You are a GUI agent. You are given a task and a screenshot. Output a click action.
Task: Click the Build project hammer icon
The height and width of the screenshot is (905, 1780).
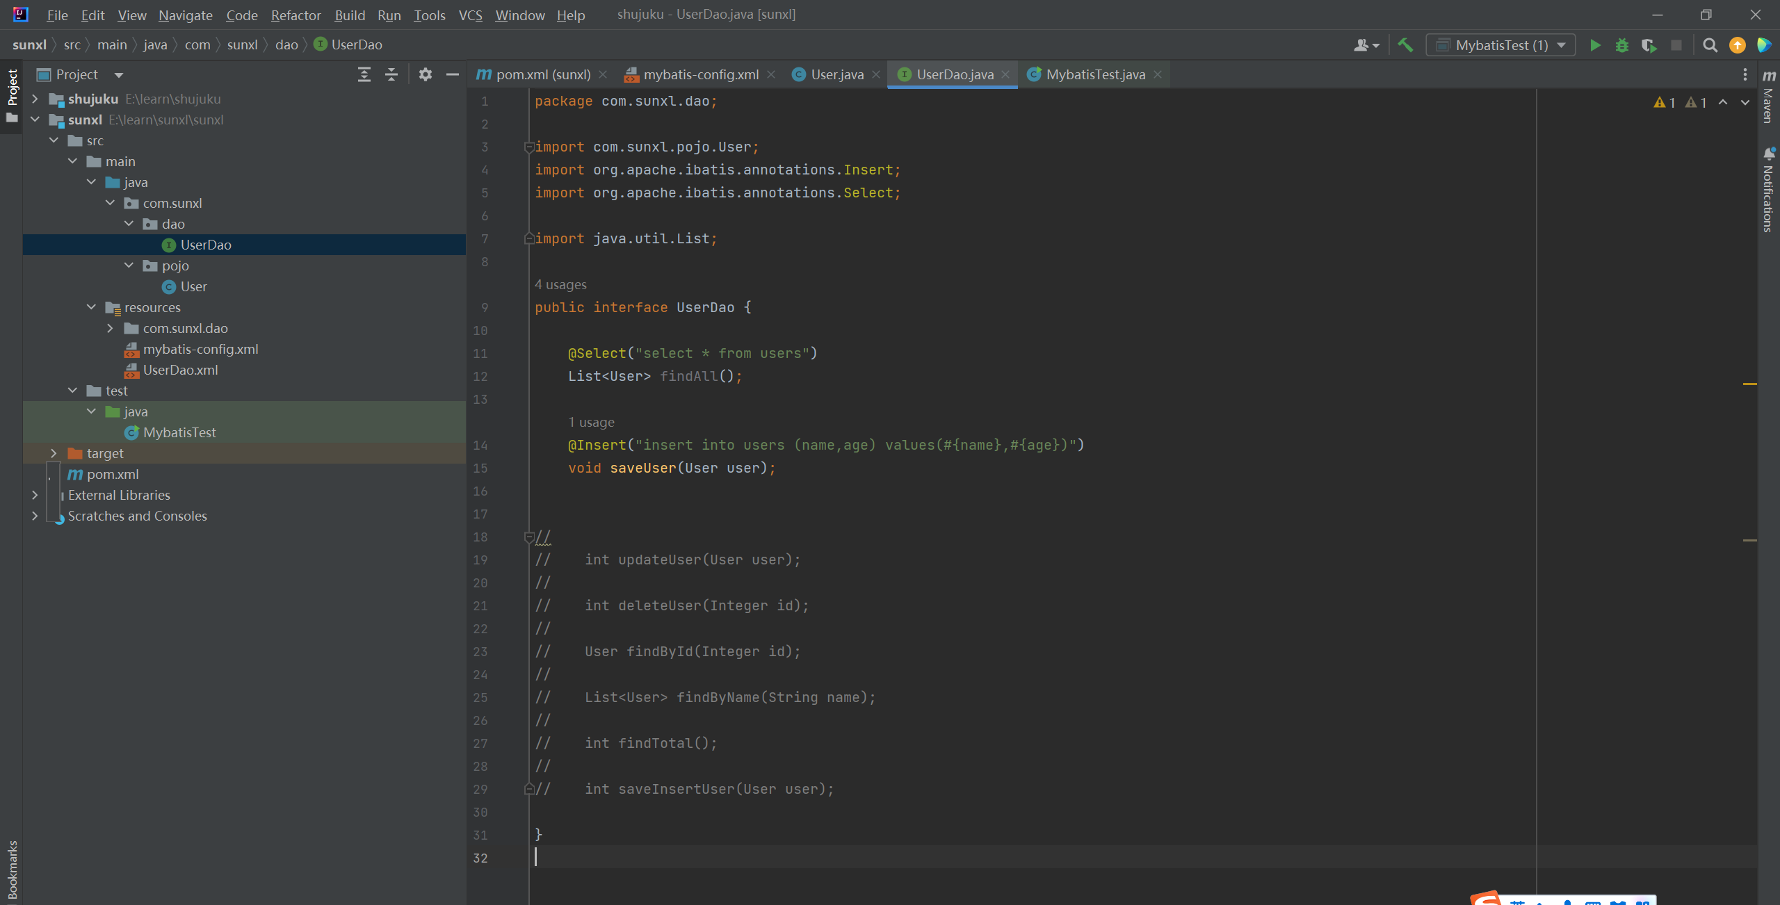pos(1405,45)
